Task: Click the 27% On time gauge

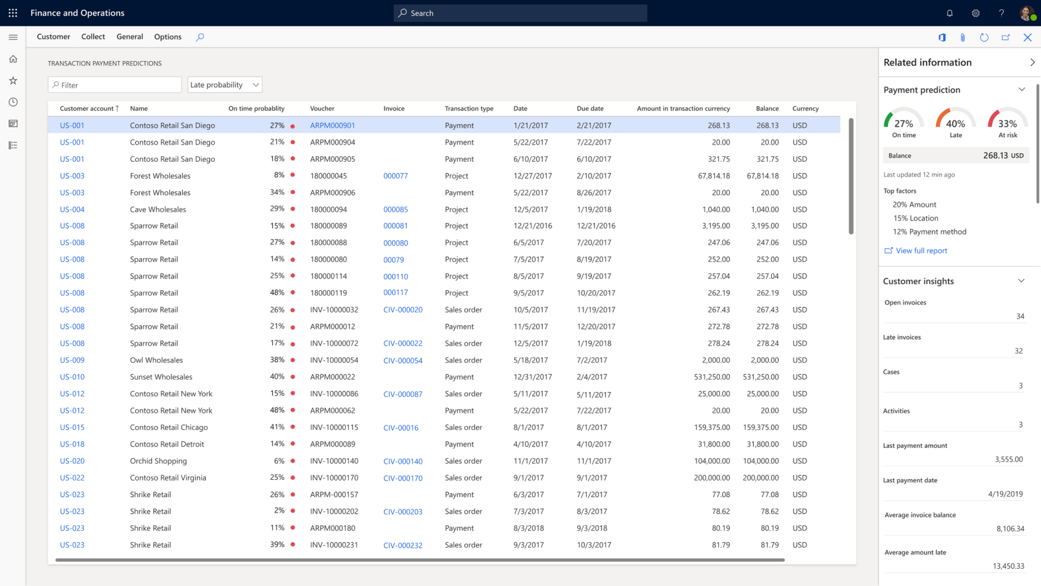Action: click(904, 122)
